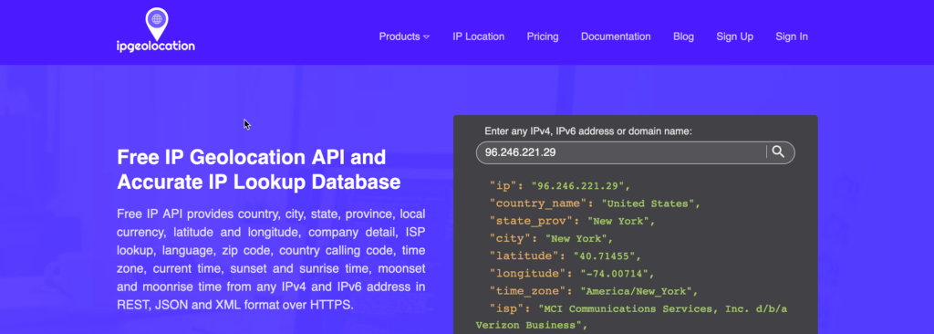
Task: Open the Products menu
Action: [400, 37]
